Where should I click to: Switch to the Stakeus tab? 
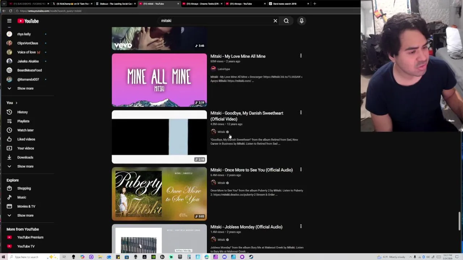tap(115, 4)
